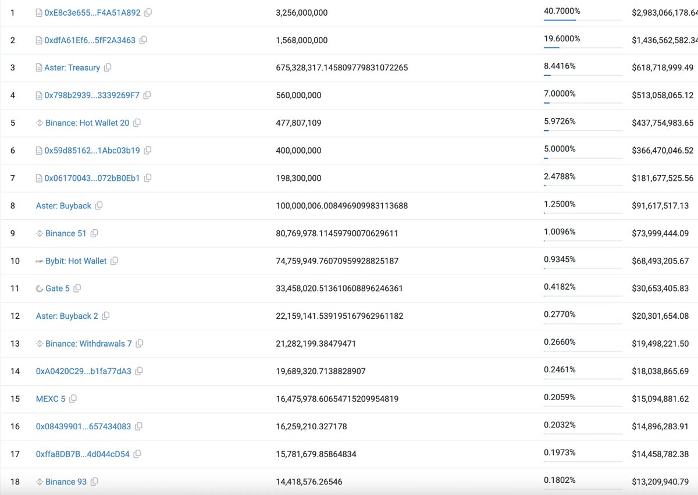
Task: Select value $513,058,065.12
Action: [x=663, y=95]
